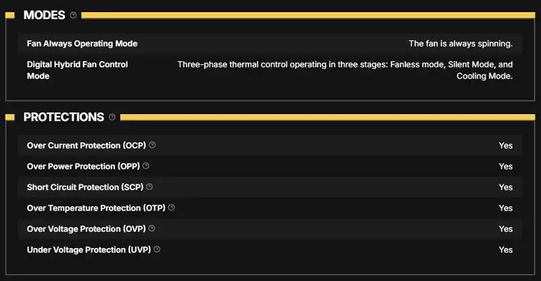
Task: Click the MODES section heading
Action: click(44, 15)
